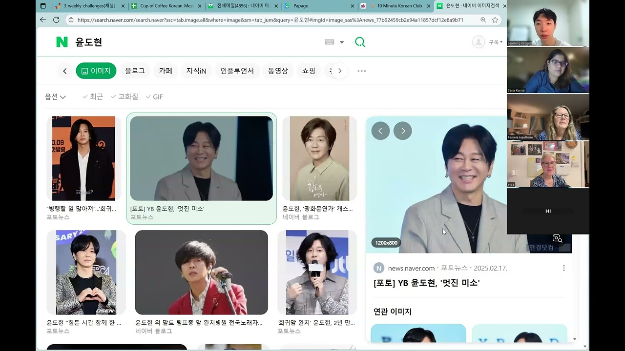The width and height of the screenshot is (625, 351).
Task: Switch to the 지식iN tab
Action: point(196,71)
